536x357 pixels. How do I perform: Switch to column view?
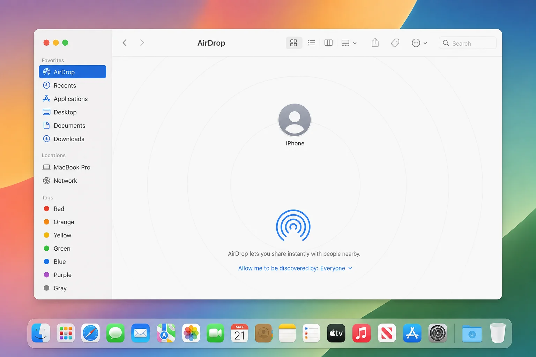328,43
